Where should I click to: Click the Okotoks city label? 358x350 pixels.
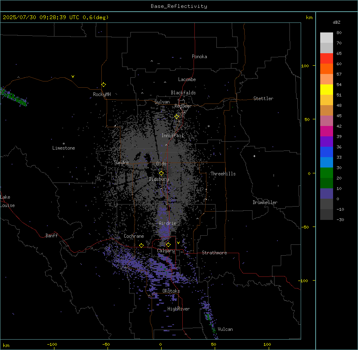[171, 291]
